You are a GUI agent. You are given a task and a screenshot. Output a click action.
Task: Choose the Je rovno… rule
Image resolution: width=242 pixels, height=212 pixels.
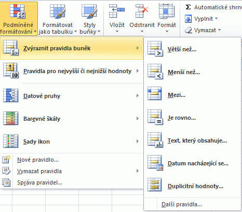pos(192,118)
